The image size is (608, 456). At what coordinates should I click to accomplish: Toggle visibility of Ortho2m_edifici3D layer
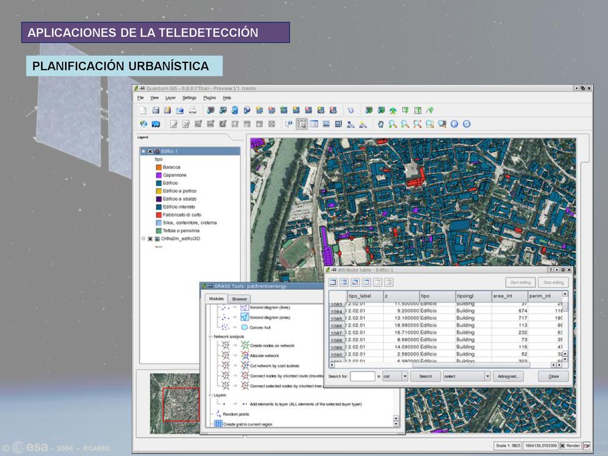coord(150,239)
